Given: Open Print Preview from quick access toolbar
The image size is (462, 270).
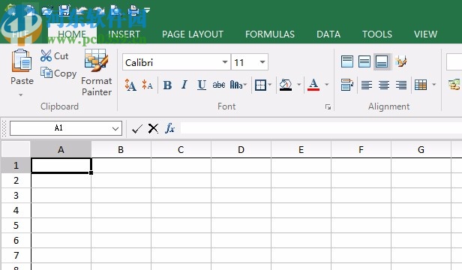Looking at the screenshot, I should click(x=116, y=10).
